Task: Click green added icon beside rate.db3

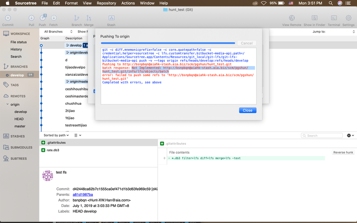Action: (x=43, y=150)
